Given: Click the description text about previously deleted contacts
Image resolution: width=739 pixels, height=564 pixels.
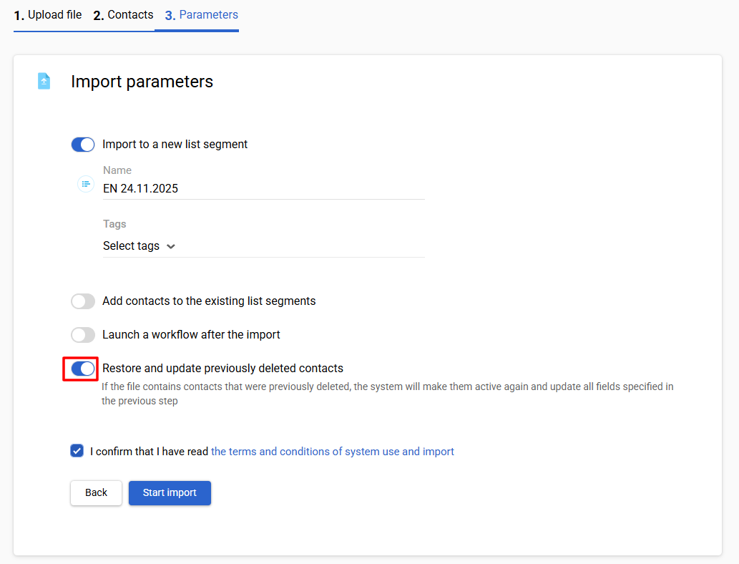Looking at the screenshot, I should click(x=388, y=394).
